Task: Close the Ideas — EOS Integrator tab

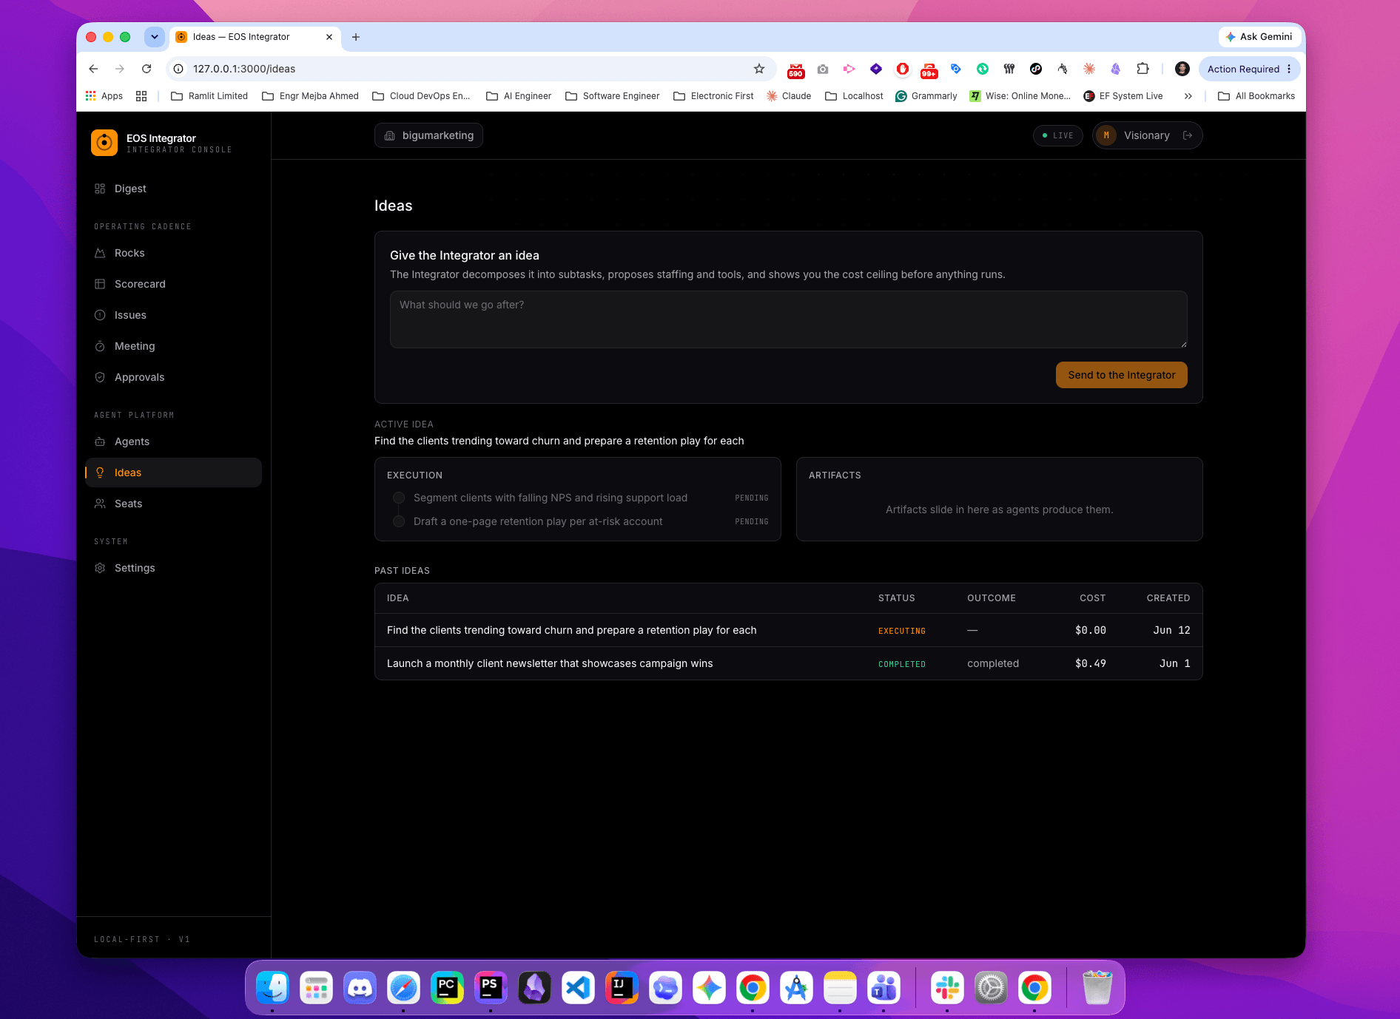Action: (329, 37)
